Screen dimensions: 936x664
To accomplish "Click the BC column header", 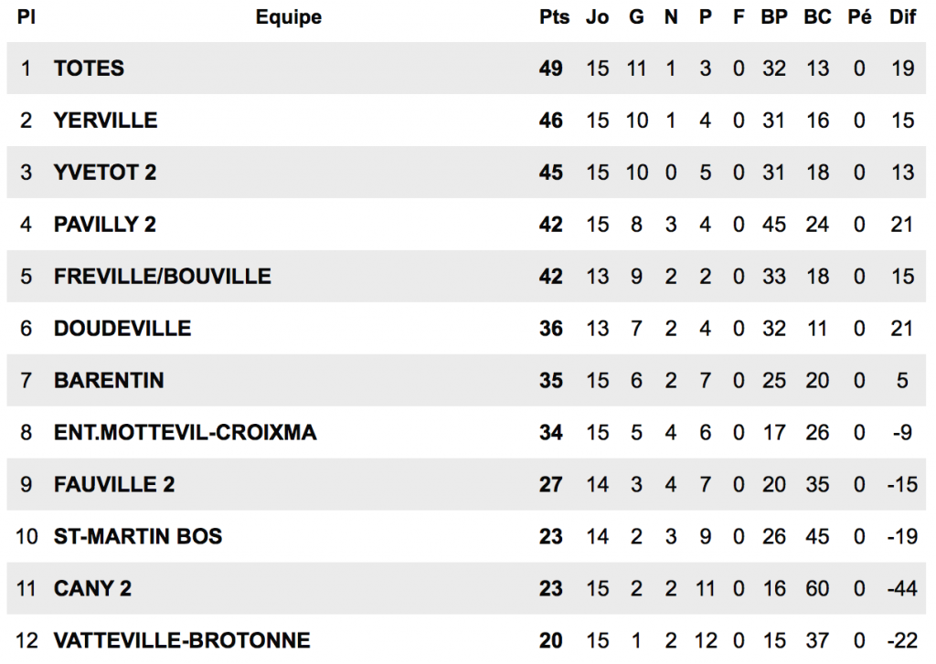I will pos(817,16).
